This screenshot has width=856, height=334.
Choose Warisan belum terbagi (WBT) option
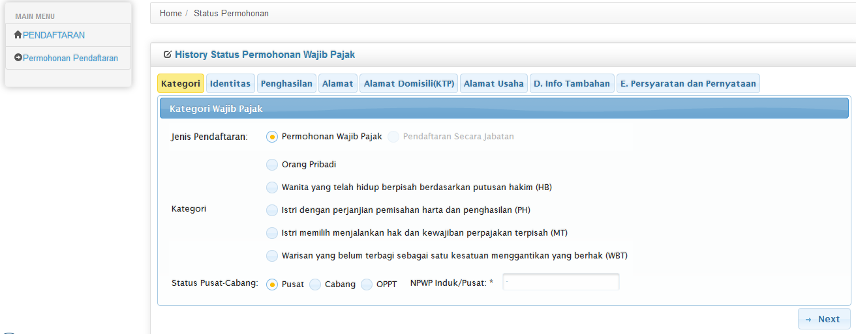point(272,256)
